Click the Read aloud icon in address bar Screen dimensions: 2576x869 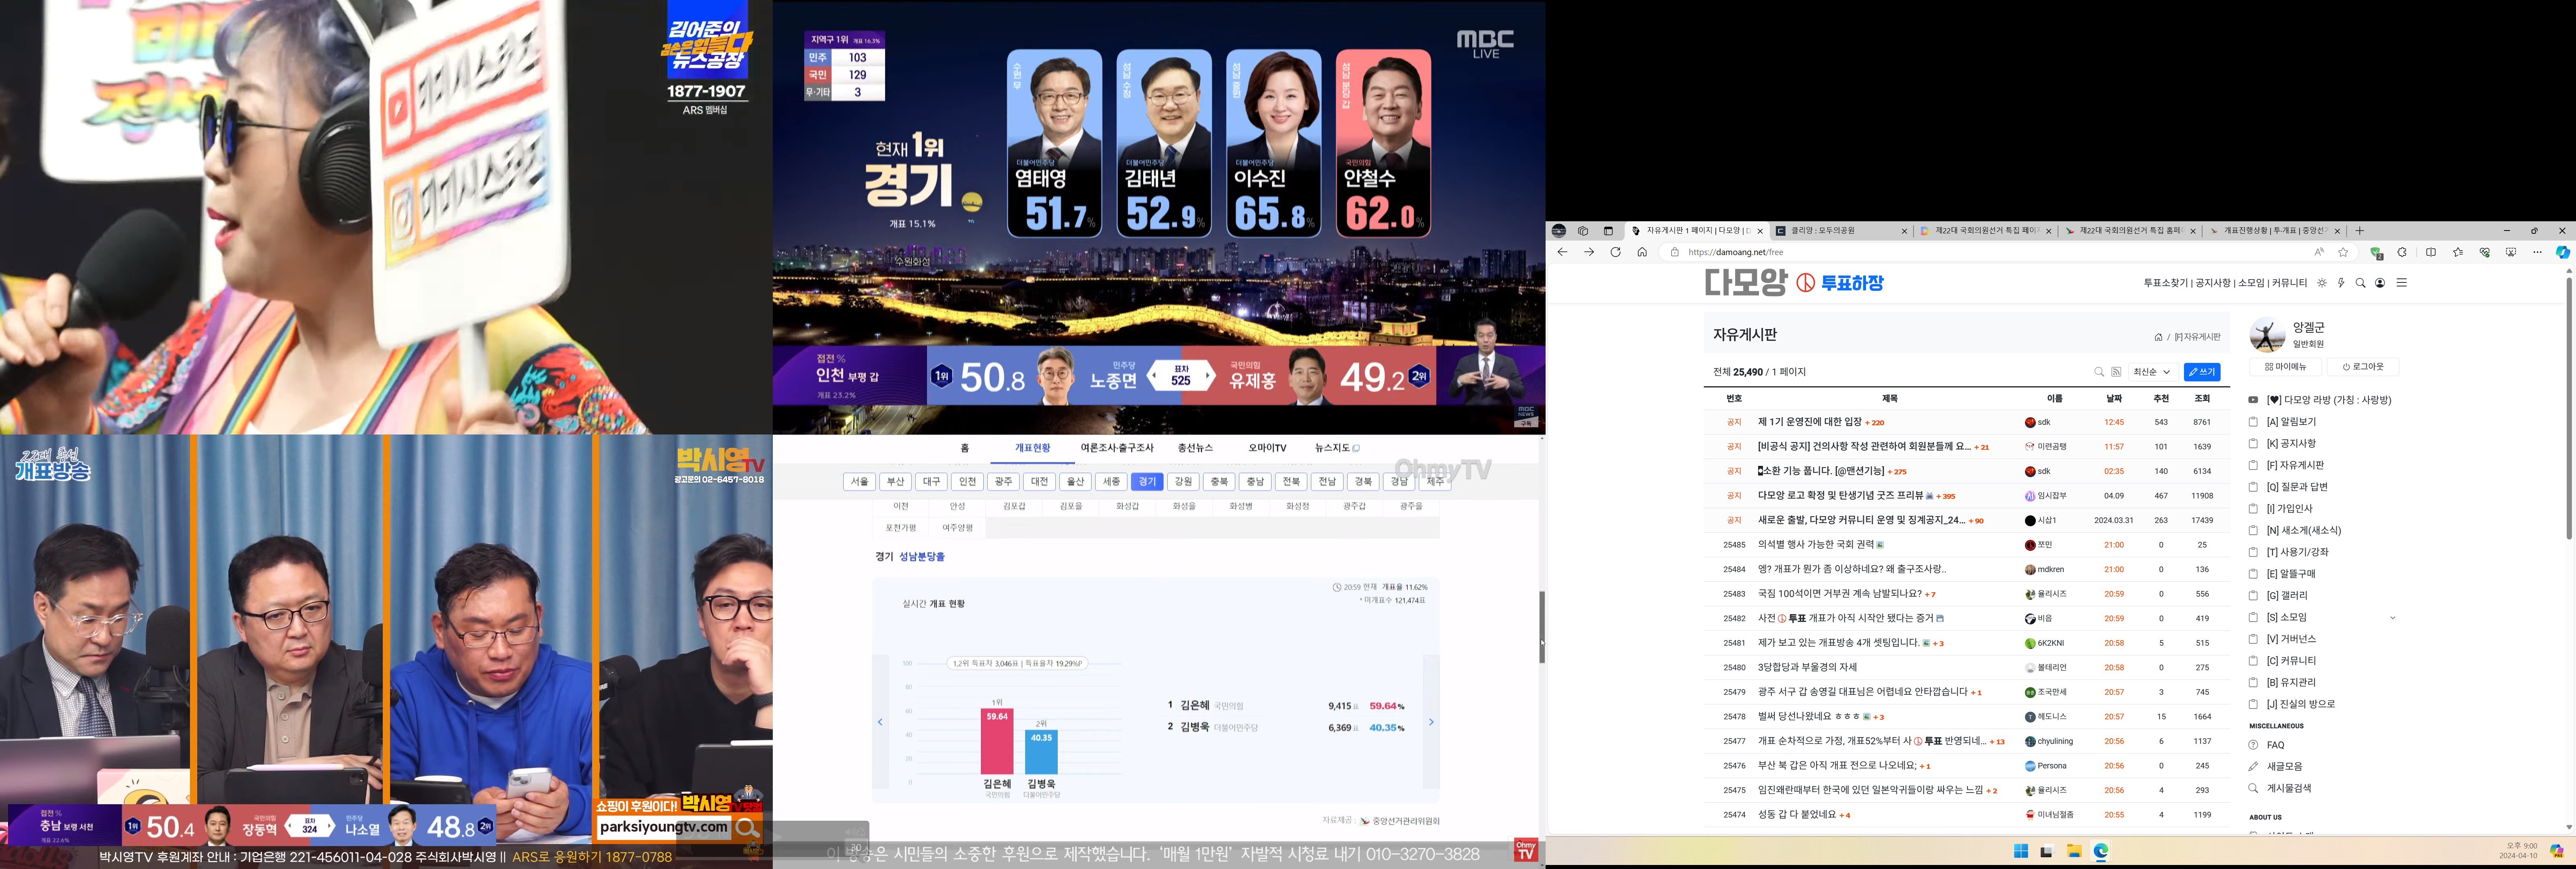click(2319, 252)
